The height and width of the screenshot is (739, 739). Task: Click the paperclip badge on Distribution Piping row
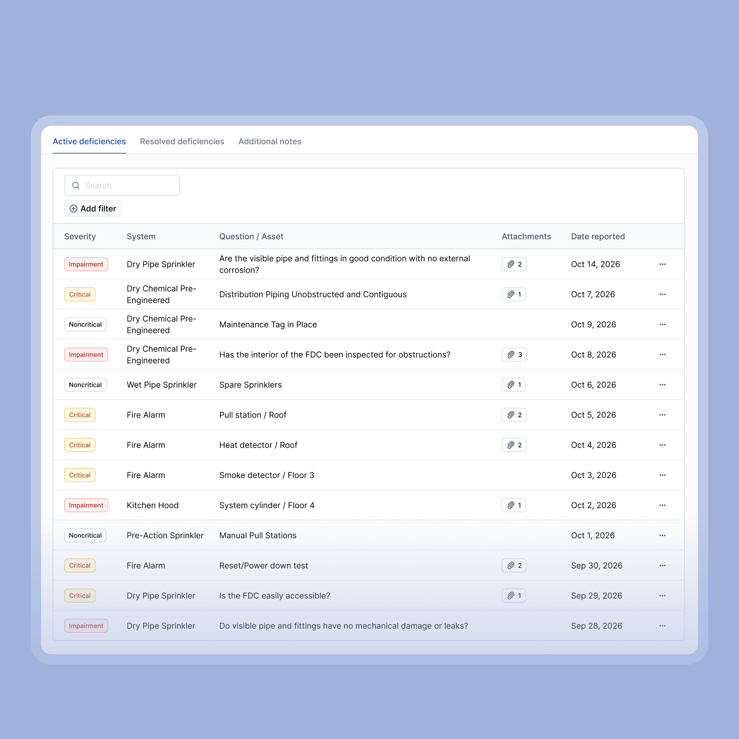513,294
